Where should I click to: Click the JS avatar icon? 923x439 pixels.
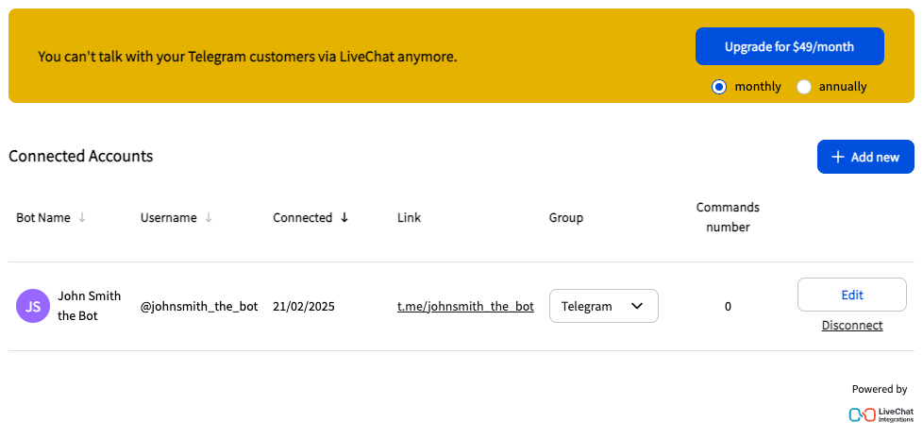click(33, 306)
